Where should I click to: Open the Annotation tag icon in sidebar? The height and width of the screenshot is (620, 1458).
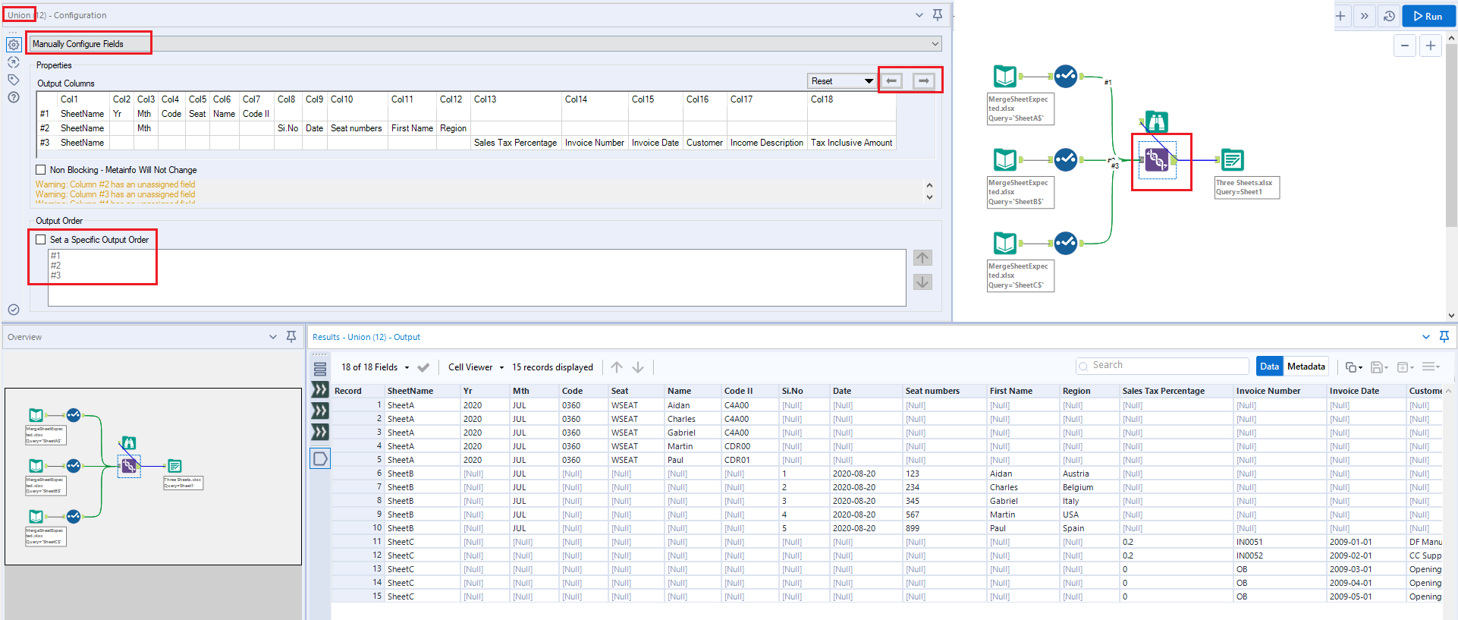tap(14, 80)
